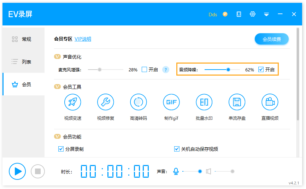The height and width of the screenshot is (189, 306).
Task: Click the microphone icon
Action: coord(176,171)
